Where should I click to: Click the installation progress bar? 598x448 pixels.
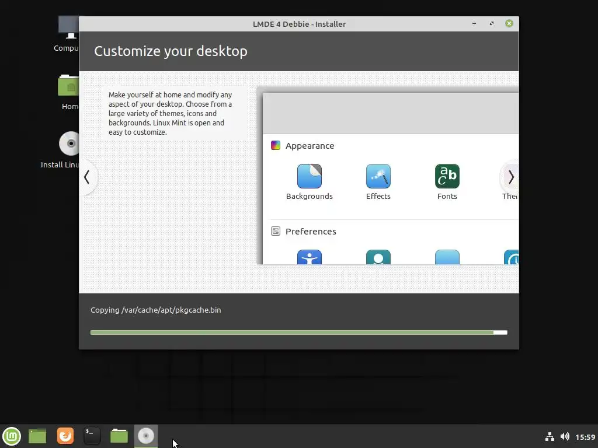[x=298, y=332]
